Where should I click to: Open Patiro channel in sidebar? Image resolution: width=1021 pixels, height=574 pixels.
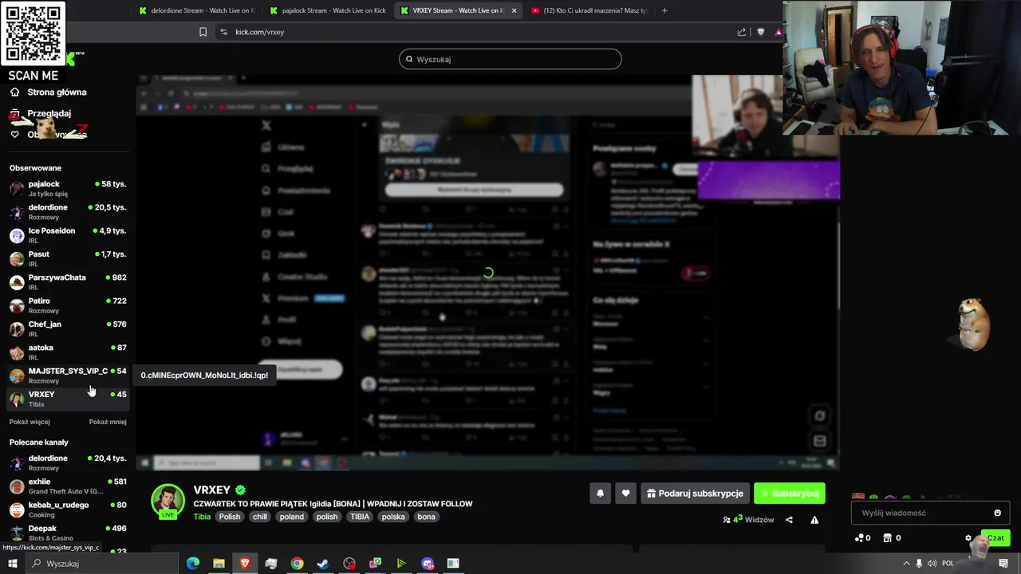(x=68, y=305)
